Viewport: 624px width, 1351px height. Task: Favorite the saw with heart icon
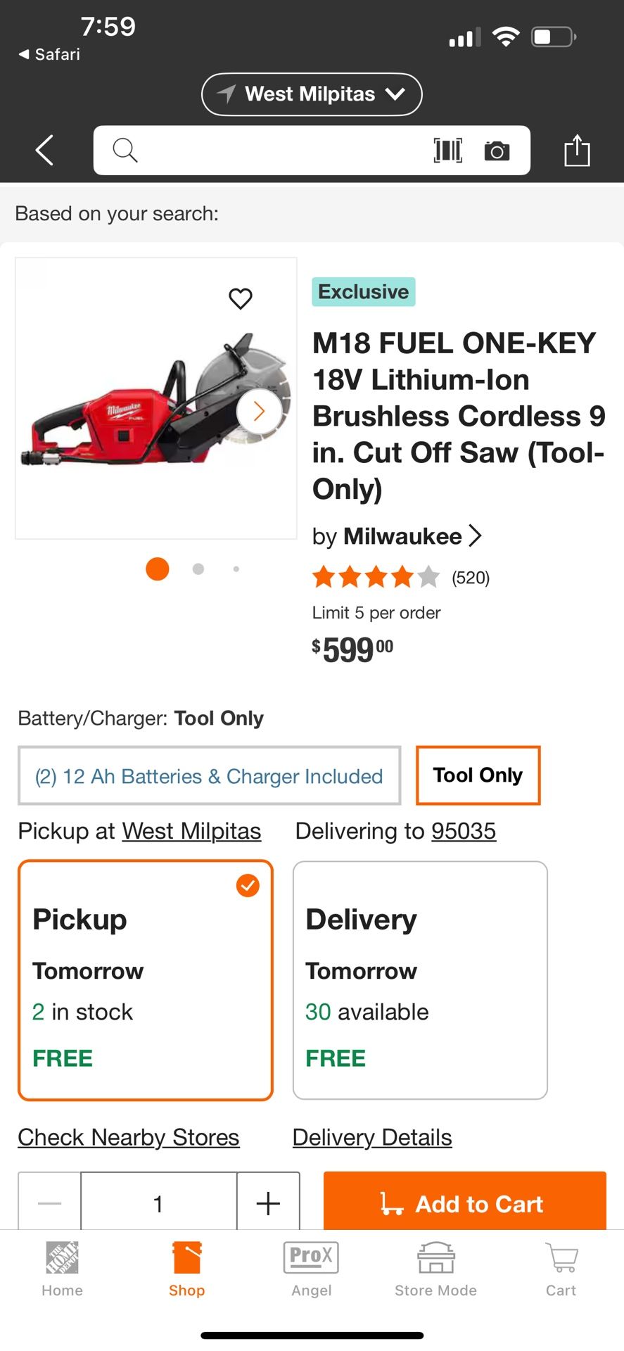(241, 298)
